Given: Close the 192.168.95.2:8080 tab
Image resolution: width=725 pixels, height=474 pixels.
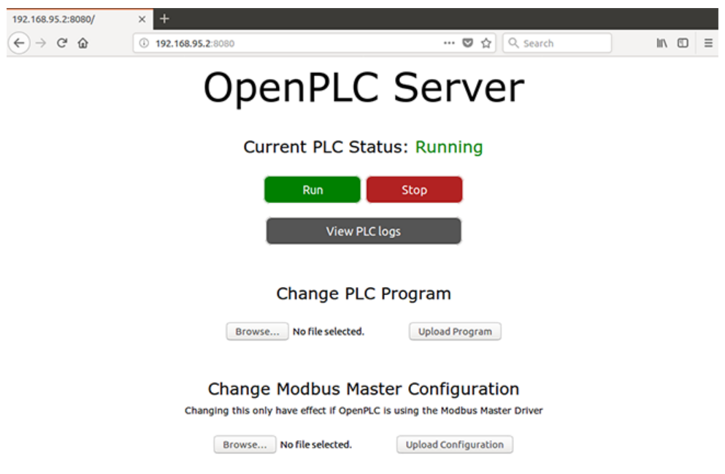Looking at the screenshot, I should (142, 20).
